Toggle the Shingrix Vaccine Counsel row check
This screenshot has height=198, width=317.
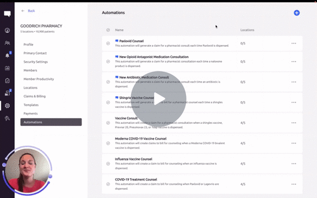(x=108, y=102)
